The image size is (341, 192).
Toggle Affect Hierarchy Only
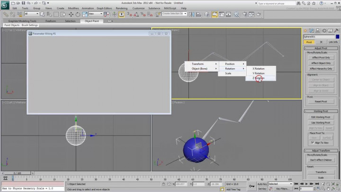(321, 69)
